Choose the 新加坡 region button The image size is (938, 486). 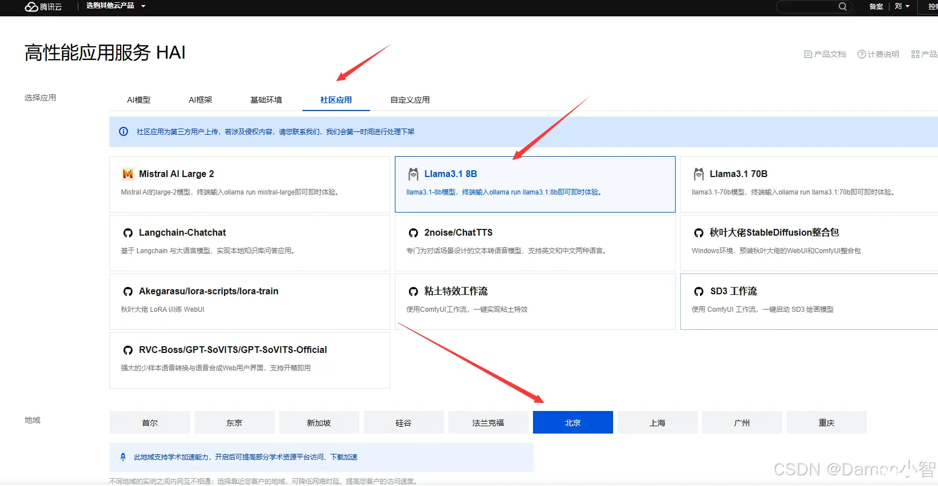(319, 422)
